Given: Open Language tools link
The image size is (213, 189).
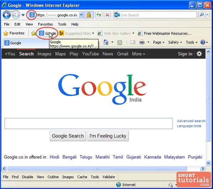Looking at the screenshot, I should (189, 126).
